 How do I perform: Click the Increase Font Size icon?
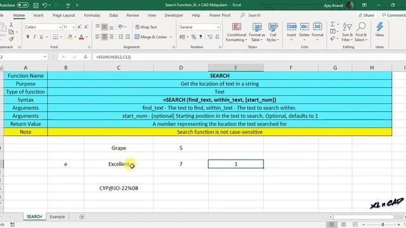(79, 27)
